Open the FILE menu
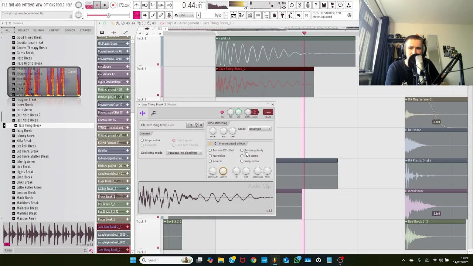 (x=4, y=5)
